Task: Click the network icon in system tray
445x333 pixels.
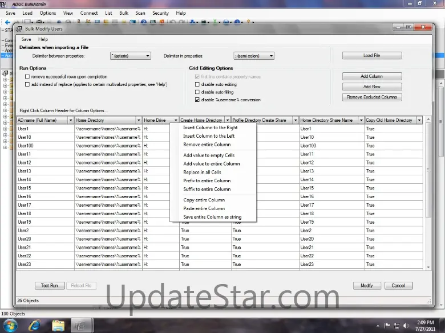Action: [397, 326]
